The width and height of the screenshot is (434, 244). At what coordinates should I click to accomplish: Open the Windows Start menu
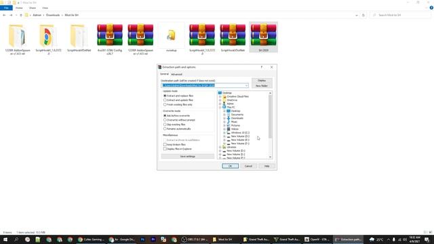point(5,239)
